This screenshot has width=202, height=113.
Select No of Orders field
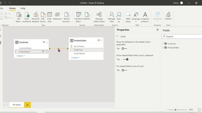tap(86, 46)
